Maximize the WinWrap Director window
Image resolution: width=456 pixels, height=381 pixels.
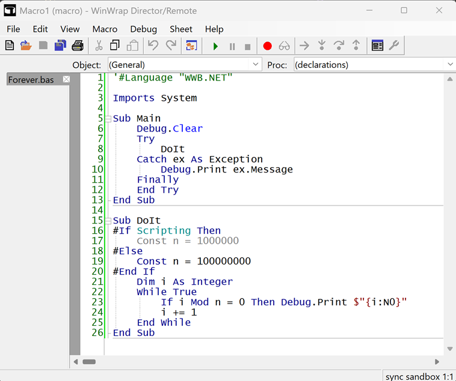(404, 10)
